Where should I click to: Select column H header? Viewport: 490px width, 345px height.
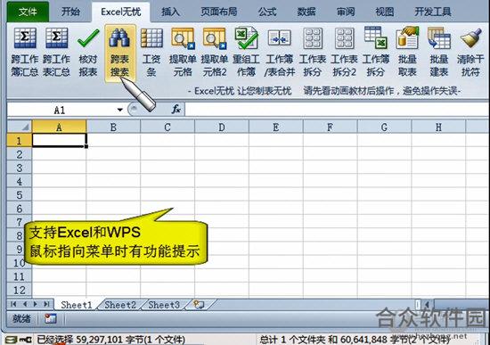coord(438,127)
